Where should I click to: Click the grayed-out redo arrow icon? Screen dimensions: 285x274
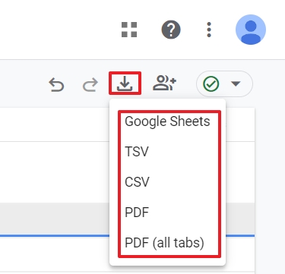pos(90,84)
